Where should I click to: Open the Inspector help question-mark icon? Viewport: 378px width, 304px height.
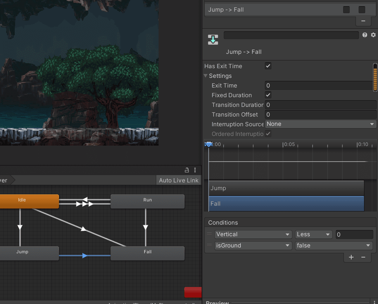click(364, 35)
